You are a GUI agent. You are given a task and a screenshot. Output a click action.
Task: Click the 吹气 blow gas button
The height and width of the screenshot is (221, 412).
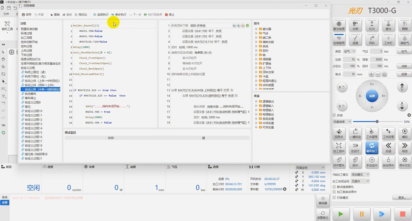[404, 51]
